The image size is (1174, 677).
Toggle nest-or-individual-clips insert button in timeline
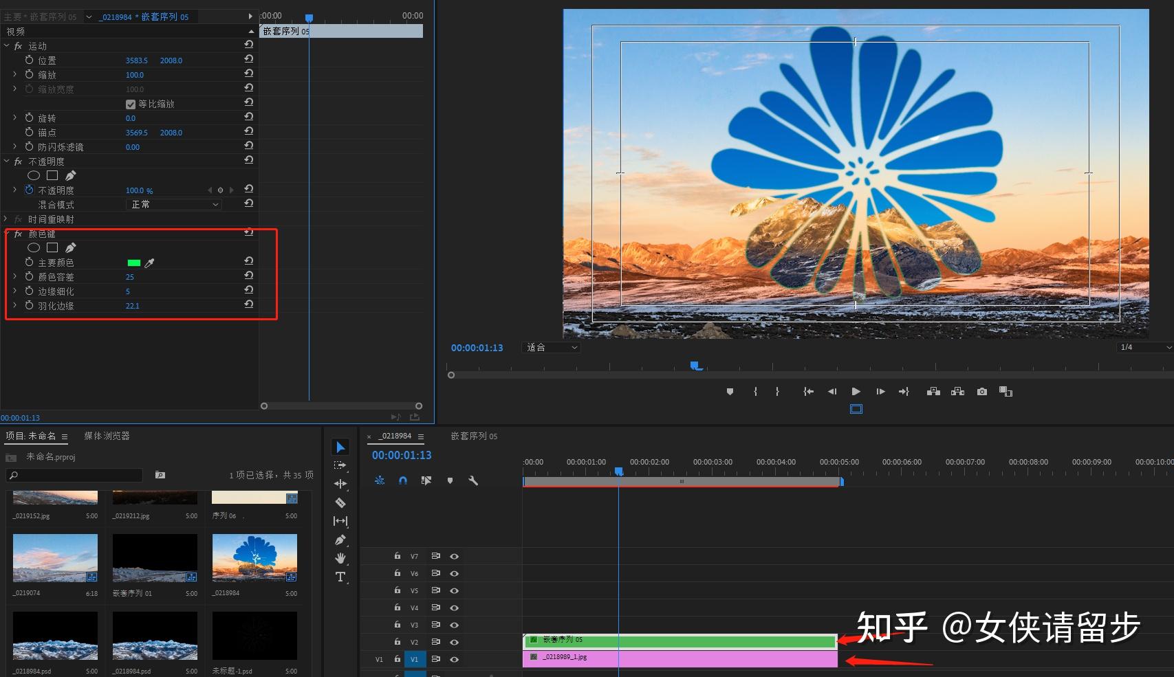(380, 480)
